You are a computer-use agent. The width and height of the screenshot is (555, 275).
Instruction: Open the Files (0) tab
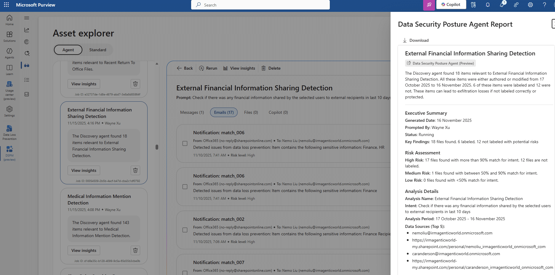click(251, 112)
